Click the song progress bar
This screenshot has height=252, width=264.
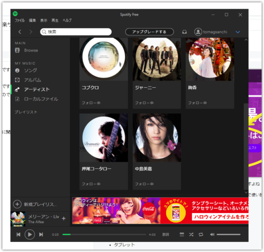104,235
